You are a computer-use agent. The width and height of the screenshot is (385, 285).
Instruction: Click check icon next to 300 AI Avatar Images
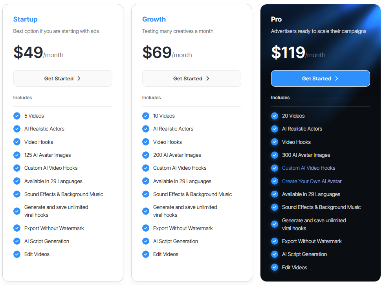(x=275, y=155)
